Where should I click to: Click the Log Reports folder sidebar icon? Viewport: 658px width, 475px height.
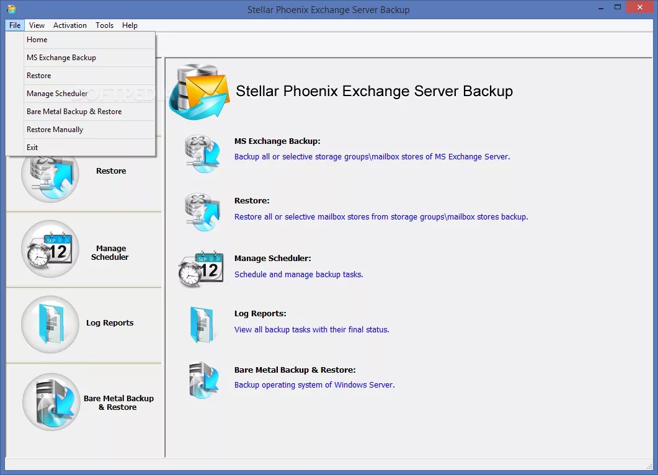coord(50,324)
